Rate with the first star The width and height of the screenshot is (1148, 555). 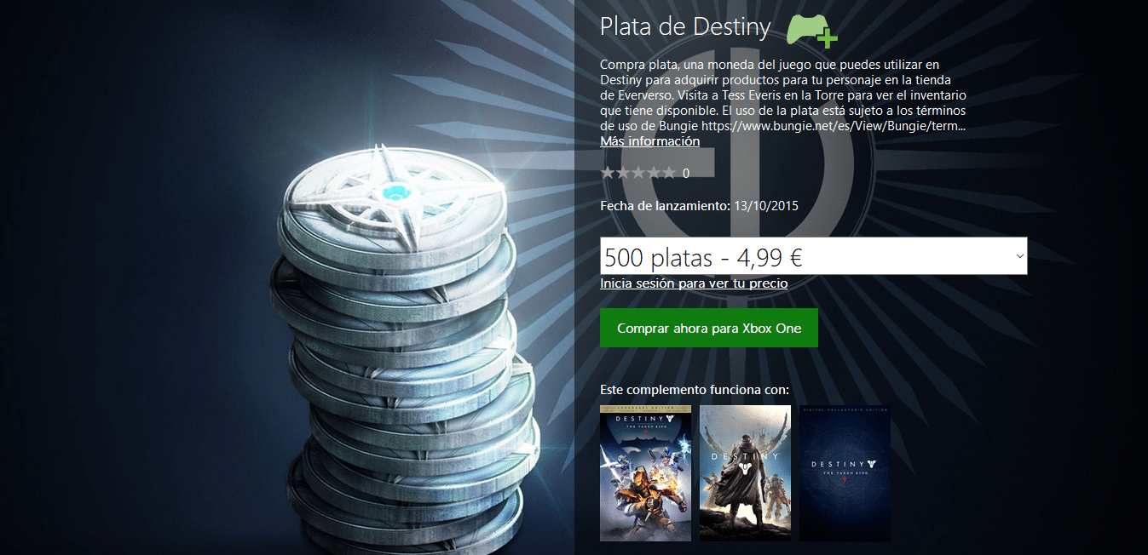(x=608, y=173)
